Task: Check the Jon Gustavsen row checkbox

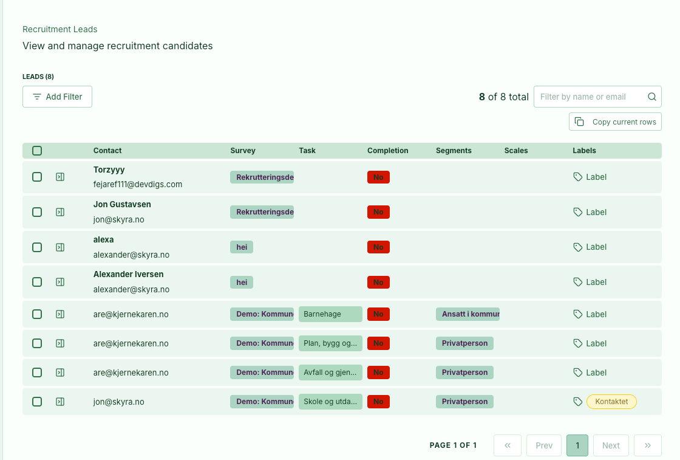Action: coord(37,212)
